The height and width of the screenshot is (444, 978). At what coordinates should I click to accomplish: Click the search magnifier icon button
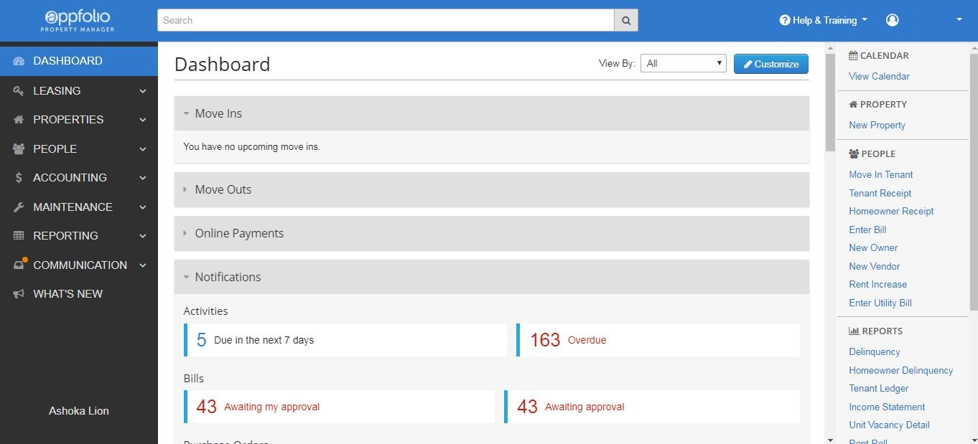click(x=626, y=21)
